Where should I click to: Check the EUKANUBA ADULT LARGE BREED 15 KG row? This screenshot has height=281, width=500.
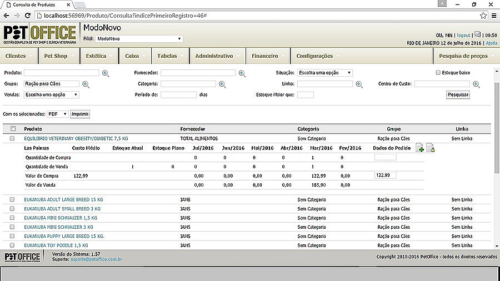point(13,199)
